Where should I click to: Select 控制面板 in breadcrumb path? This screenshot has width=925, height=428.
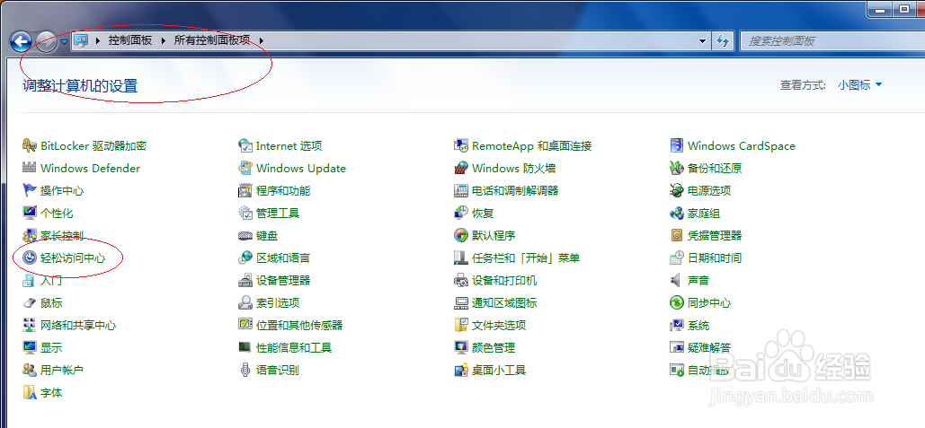tap(130, 40)
